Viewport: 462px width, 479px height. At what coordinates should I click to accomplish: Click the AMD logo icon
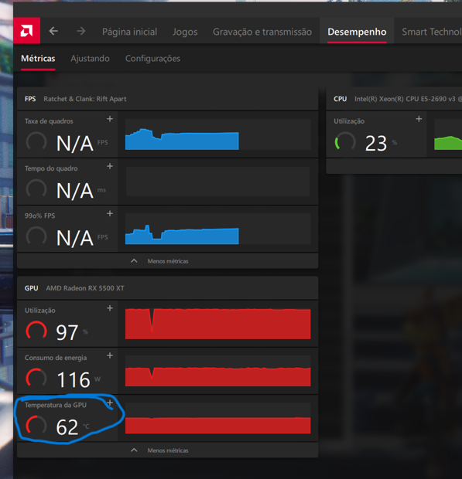click(26, 31)
